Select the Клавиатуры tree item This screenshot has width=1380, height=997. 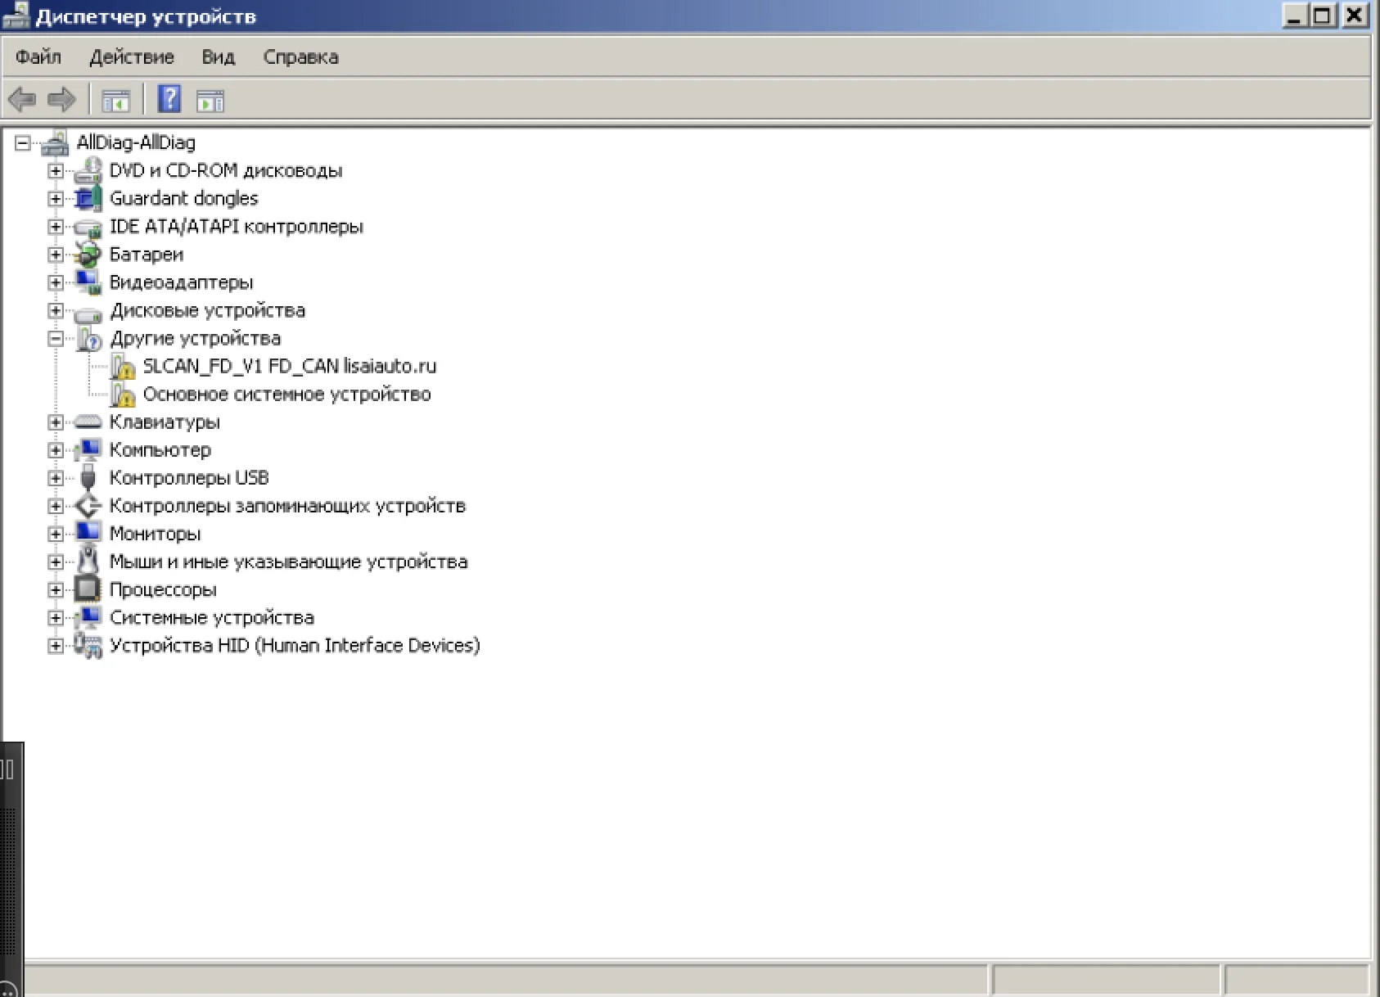(165, 422)
